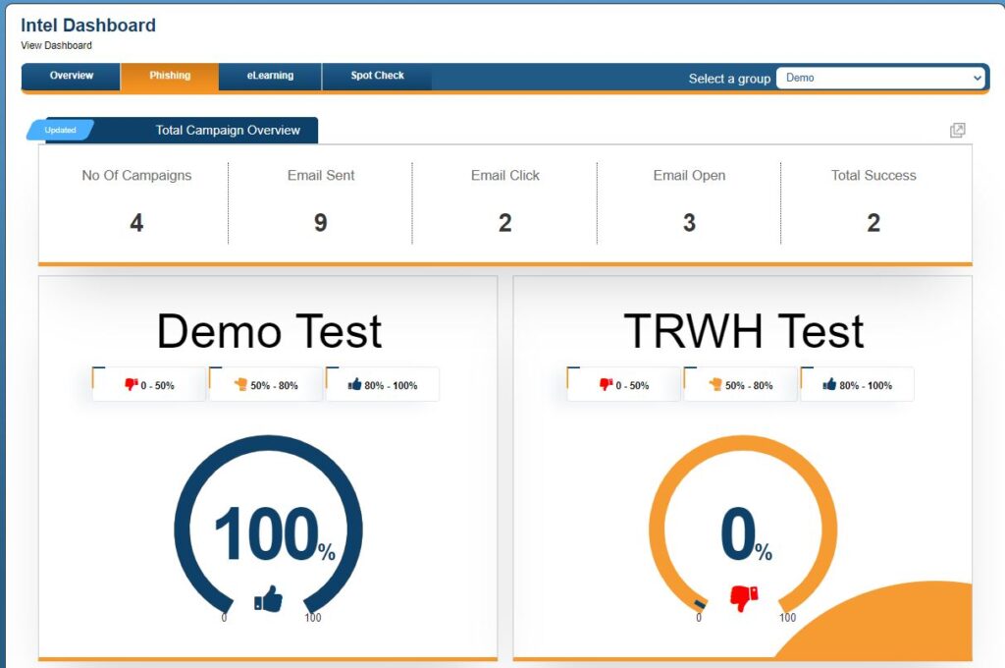Click the red thumbs-down under TRWH Test gauge
The height and width of the screenshot is (668, 1005).
(744, 598)
